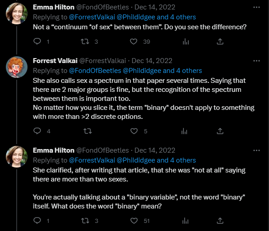269x231 pixels.
Task: View analytics of last Emma Hilton tweet
Action: (185, 221)
